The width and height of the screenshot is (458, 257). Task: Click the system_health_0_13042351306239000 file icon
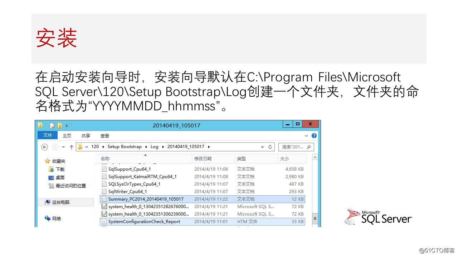click(104, 214)
